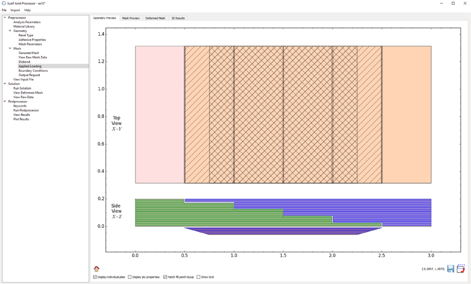Toggle Hatch fill patch layup checkbox
Image resolution: width=471 pixels, height=284 pixels.
coord(165,277)
